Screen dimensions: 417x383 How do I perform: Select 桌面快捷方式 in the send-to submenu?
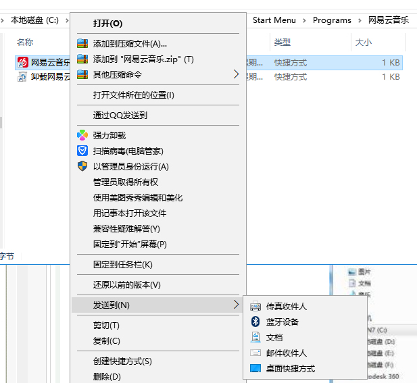click(x=305, y=368)
